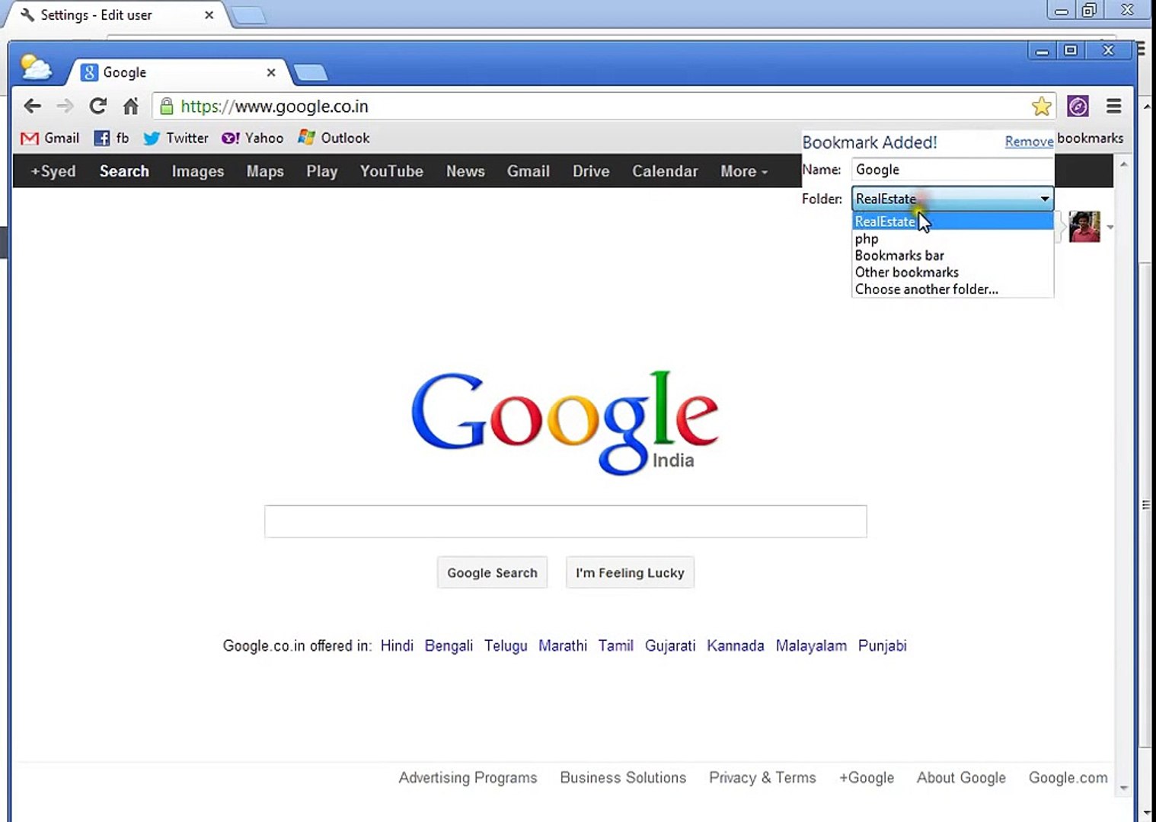
Task: Click the I'm Feeling Lucky button
Action: (630, 572)
